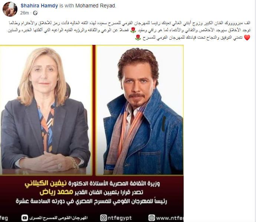Image resolution: width=256 pixels, height=222 pixels.
Task: Open the Shahira Hamdy profile name link
Action: (x=39, y=6)
